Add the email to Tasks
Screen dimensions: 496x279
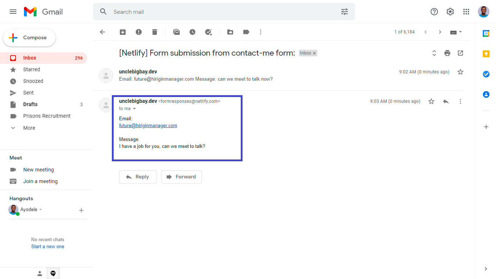point(208,32)
